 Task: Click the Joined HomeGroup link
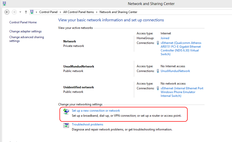pos(165,38)
